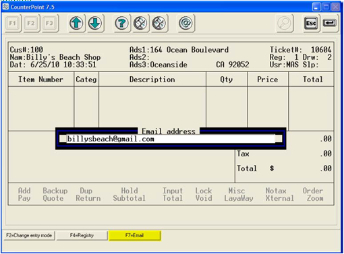Click in the Email address input field
This screenshot has width=344, height=254.
click(x=171, y=139)
